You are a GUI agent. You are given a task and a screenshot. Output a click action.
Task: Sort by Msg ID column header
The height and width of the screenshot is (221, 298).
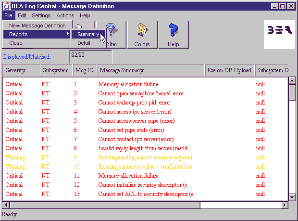click(x=85, y=70)
